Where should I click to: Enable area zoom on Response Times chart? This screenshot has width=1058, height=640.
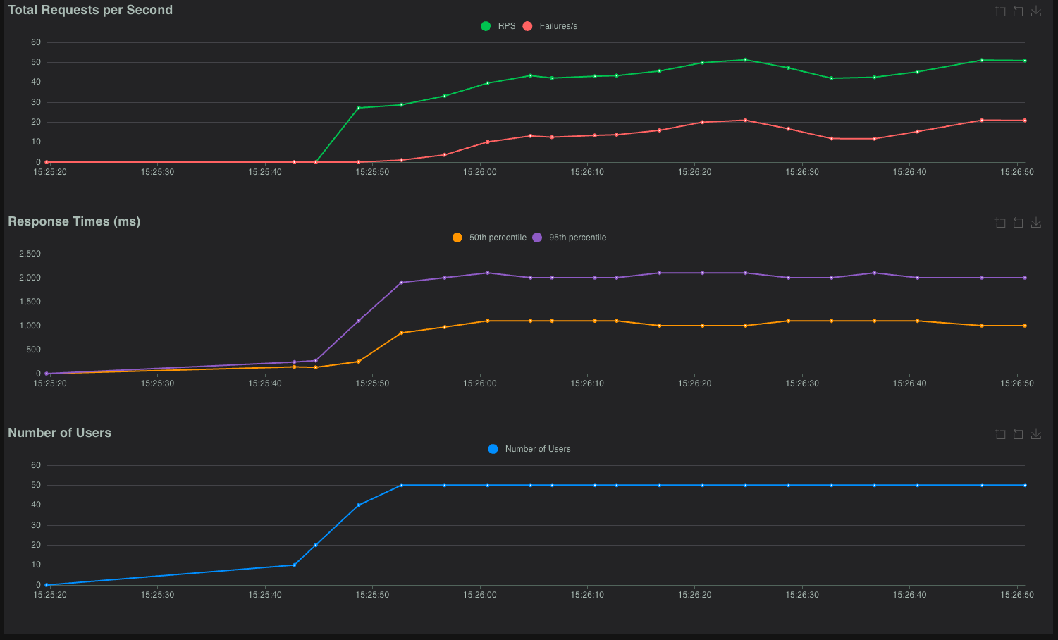[x=1000, y=223]
